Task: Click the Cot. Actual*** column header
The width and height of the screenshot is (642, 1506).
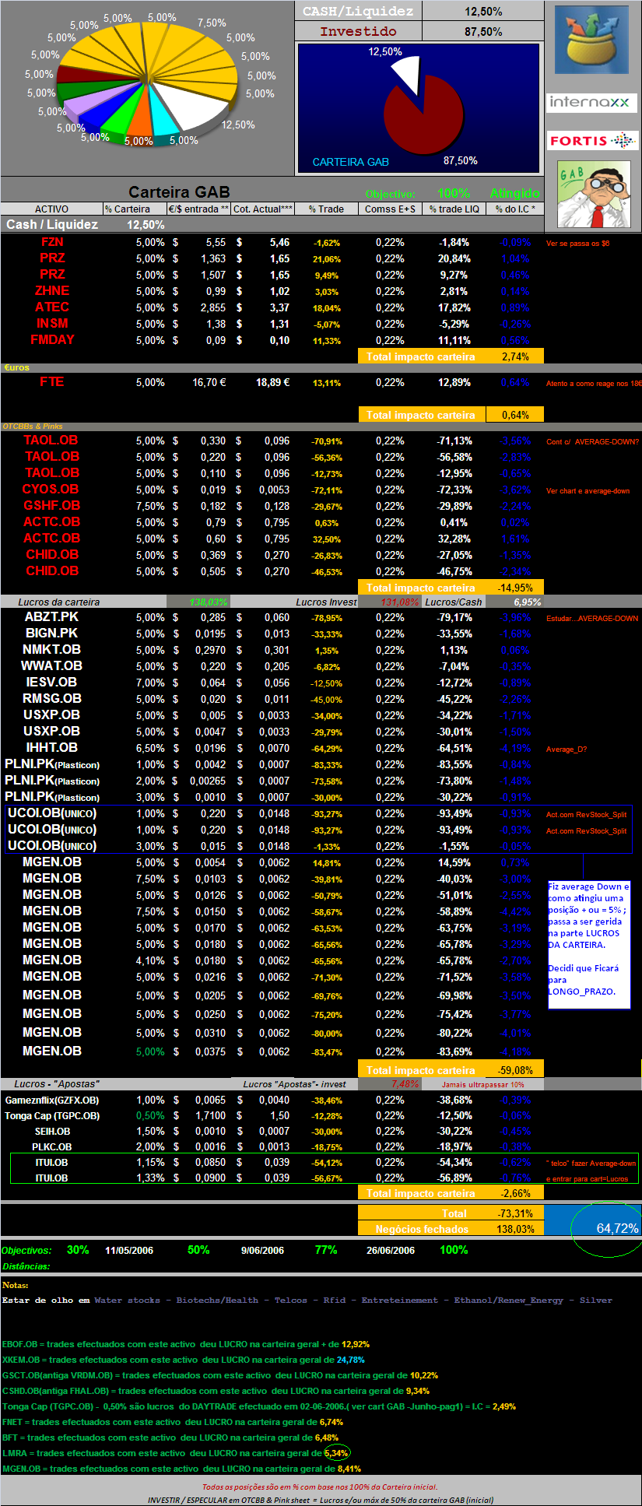Action: (x=263, y=209)
